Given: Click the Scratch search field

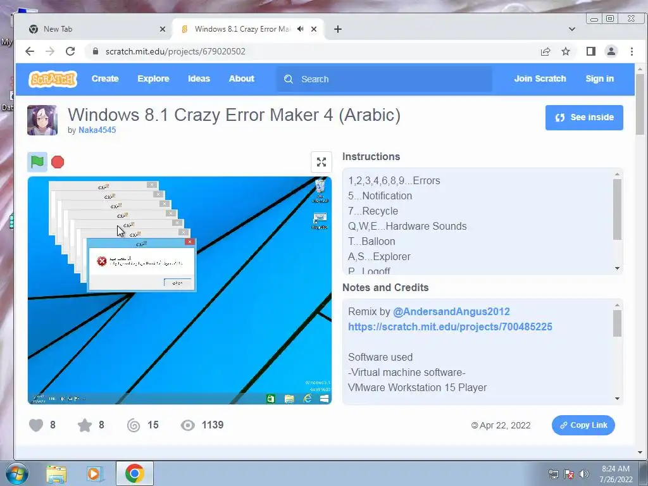Looking at the screenshot, I should click(x=384, y=79).
